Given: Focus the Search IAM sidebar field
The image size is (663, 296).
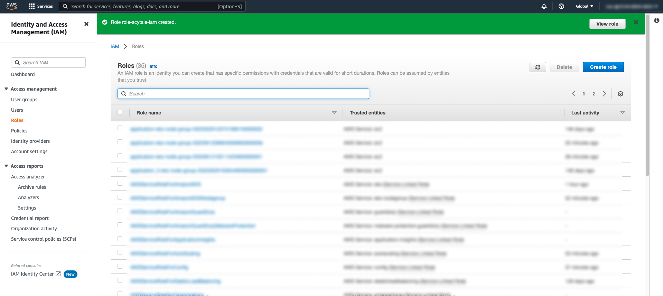Looking at the screenshot, I should [48, 63].
